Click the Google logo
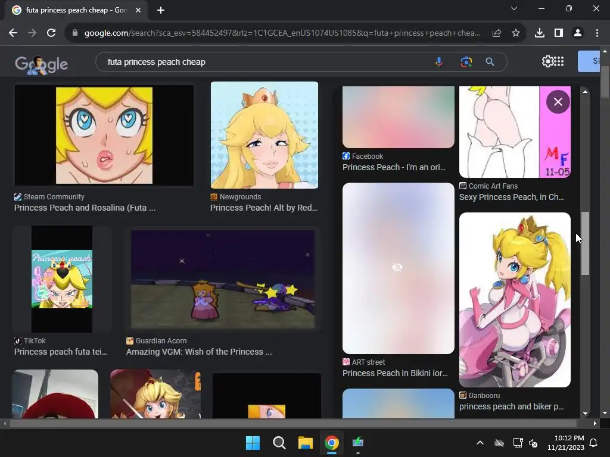Screen dimensions: 610x457 (x=41, y=64)
